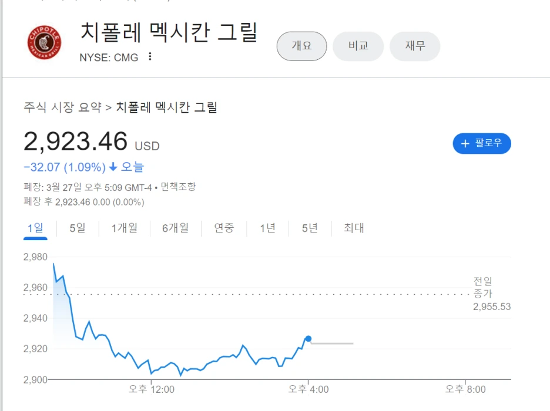Click the Chipotle logo icon
Image resolution: width=550 pixels, height=411 pixels.
[44, 42]
